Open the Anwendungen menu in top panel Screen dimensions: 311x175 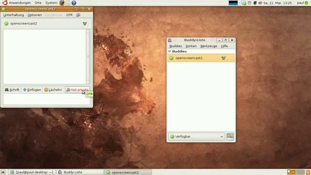(20, 3)
